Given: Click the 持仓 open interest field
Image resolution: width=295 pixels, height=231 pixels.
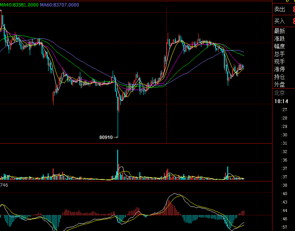Looking at the screenshot, I should point(279,77).
